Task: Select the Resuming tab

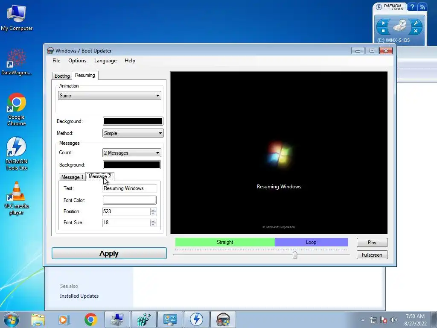Action: [x=85, y=75]
